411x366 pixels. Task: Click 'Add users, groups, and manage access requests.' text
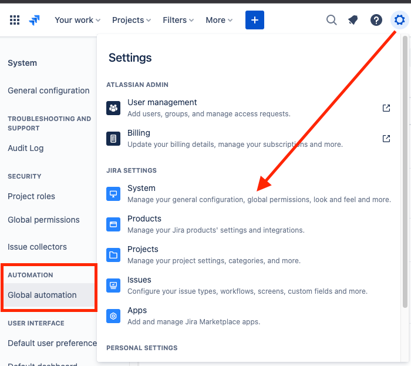pyautogui.click(x=209, y=114)
